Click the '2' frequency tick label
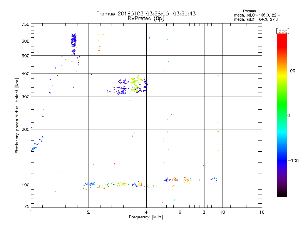The width and height of the screenshot is (308, 231). click(x=89, y=212)
